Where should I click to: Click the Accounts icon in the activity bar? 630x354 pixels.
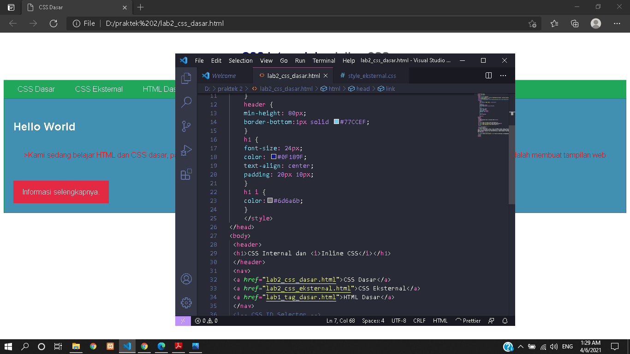point(186,279)
